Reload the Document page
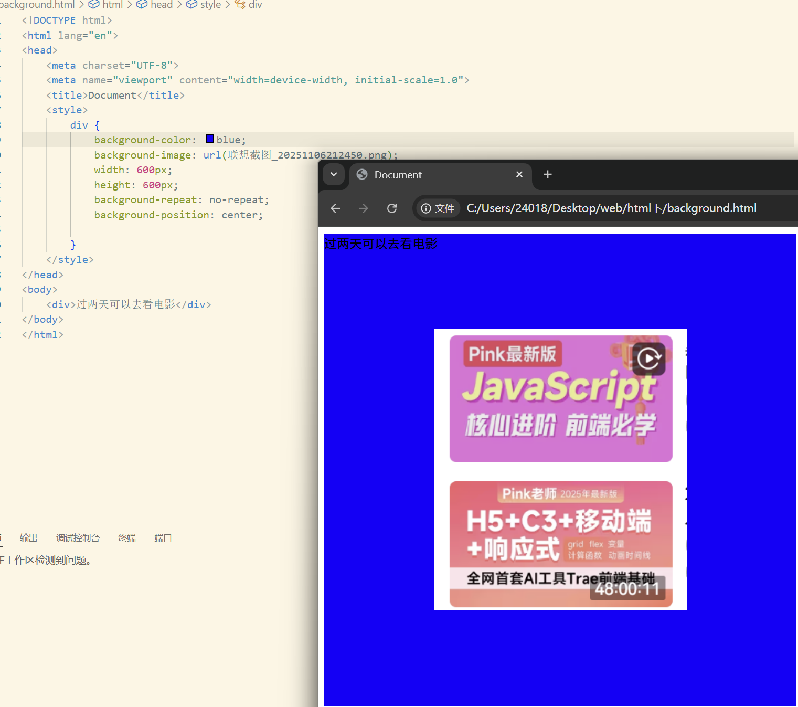This screenshot has width=798, height=707. (392, 208)
